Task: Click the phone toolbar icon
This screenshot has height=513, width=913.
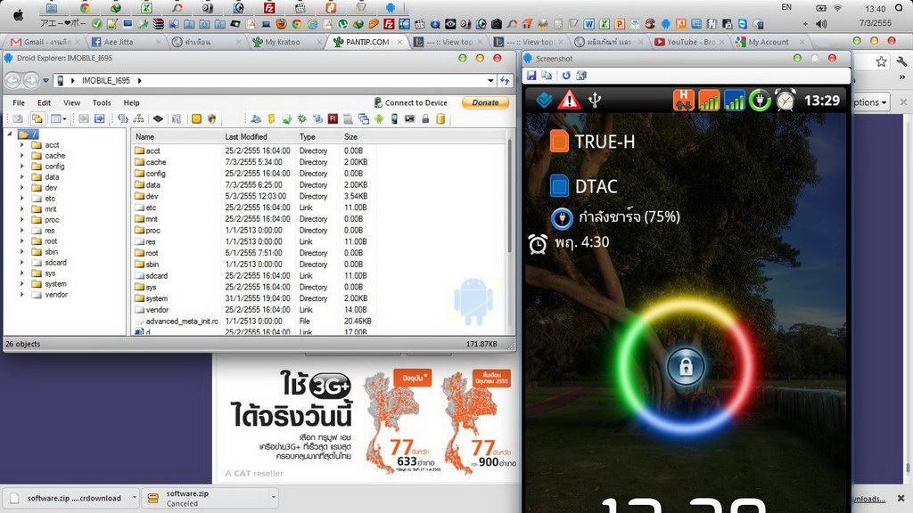Action: 394,118
